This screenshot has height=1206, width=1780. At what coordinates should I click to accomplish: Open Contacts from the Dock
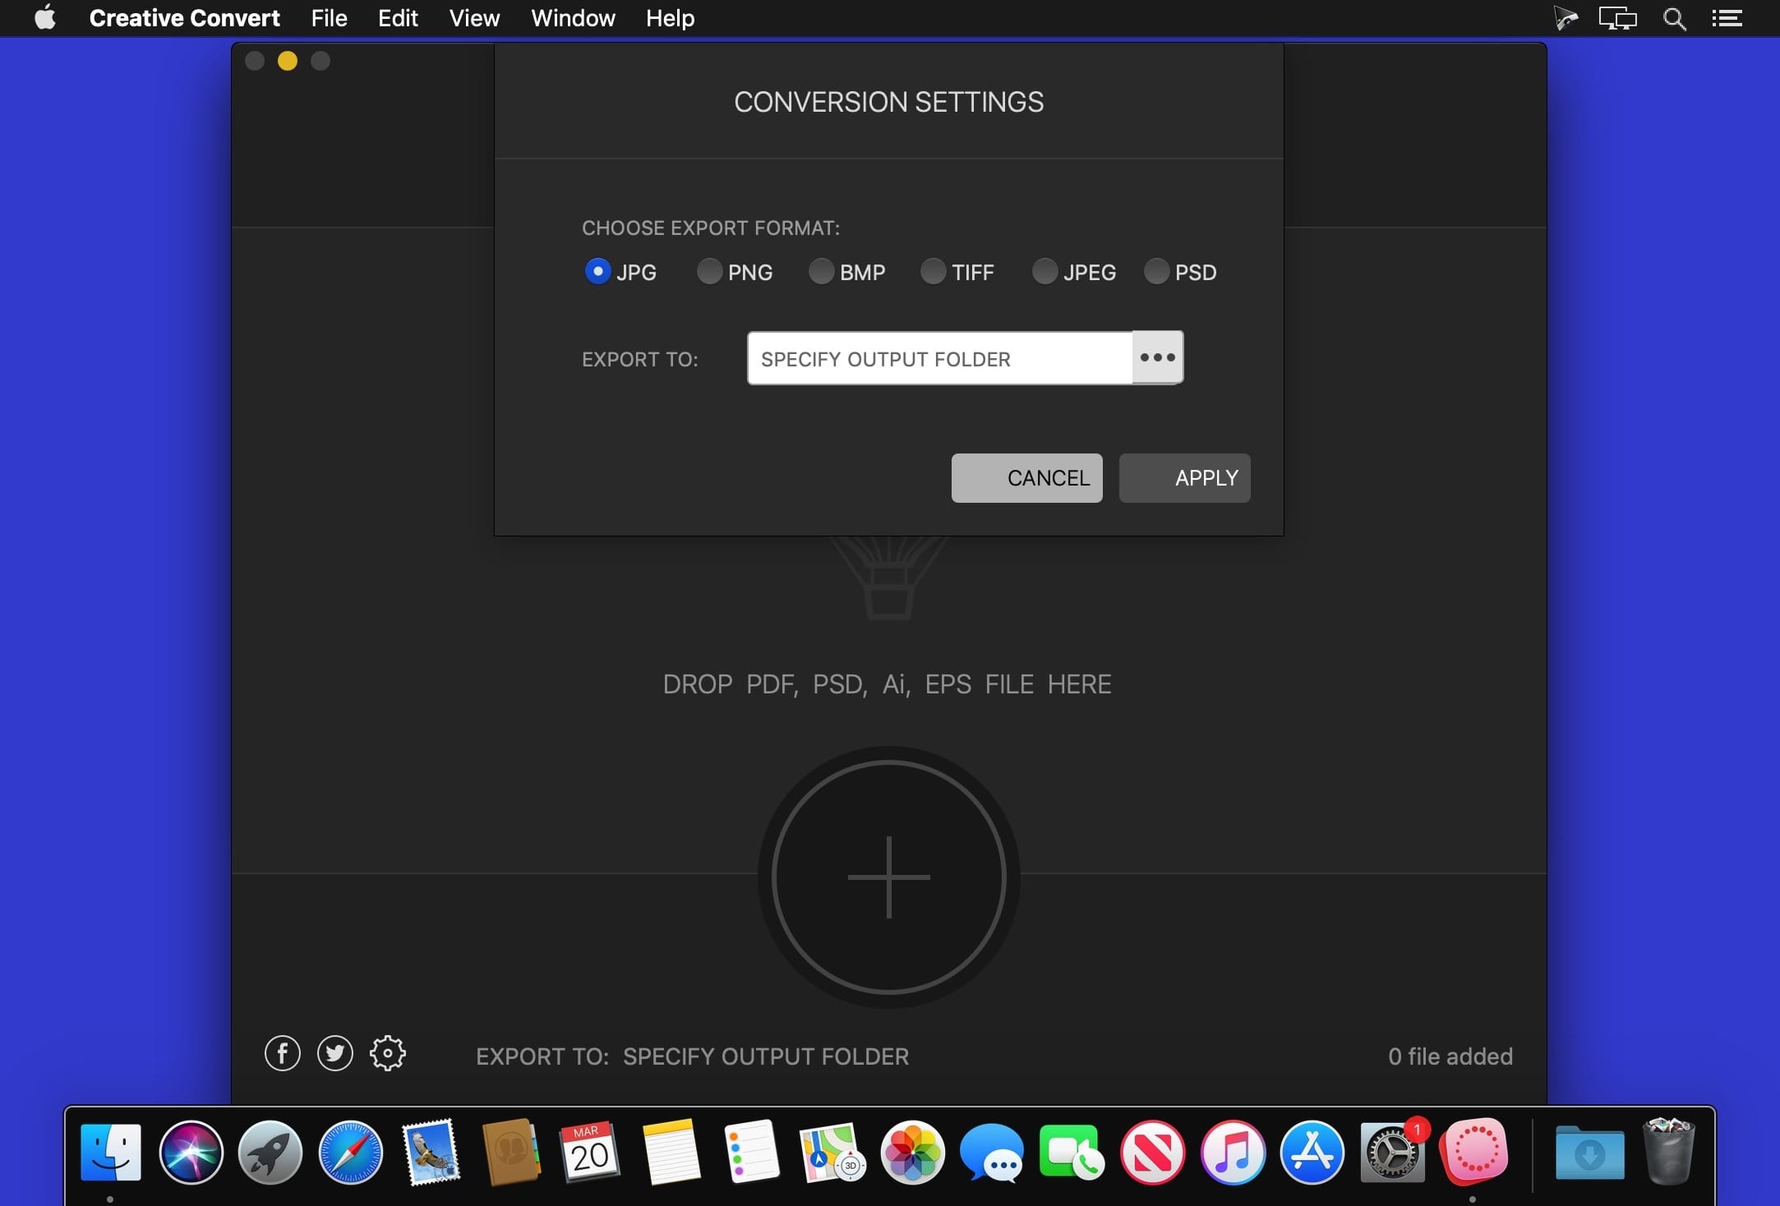coord(510,1152)
